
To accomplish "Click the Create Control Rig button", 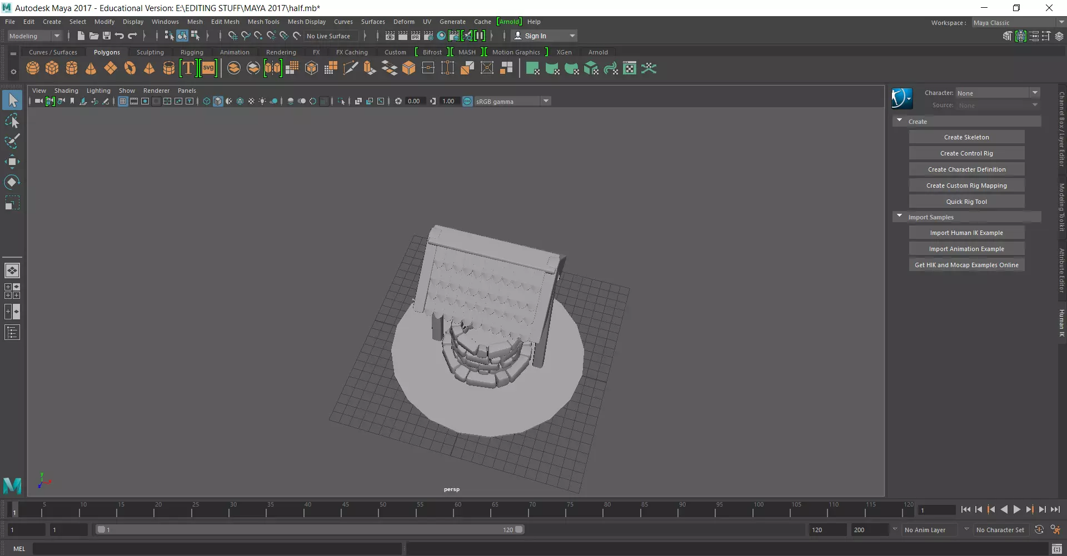I will 966,153.
